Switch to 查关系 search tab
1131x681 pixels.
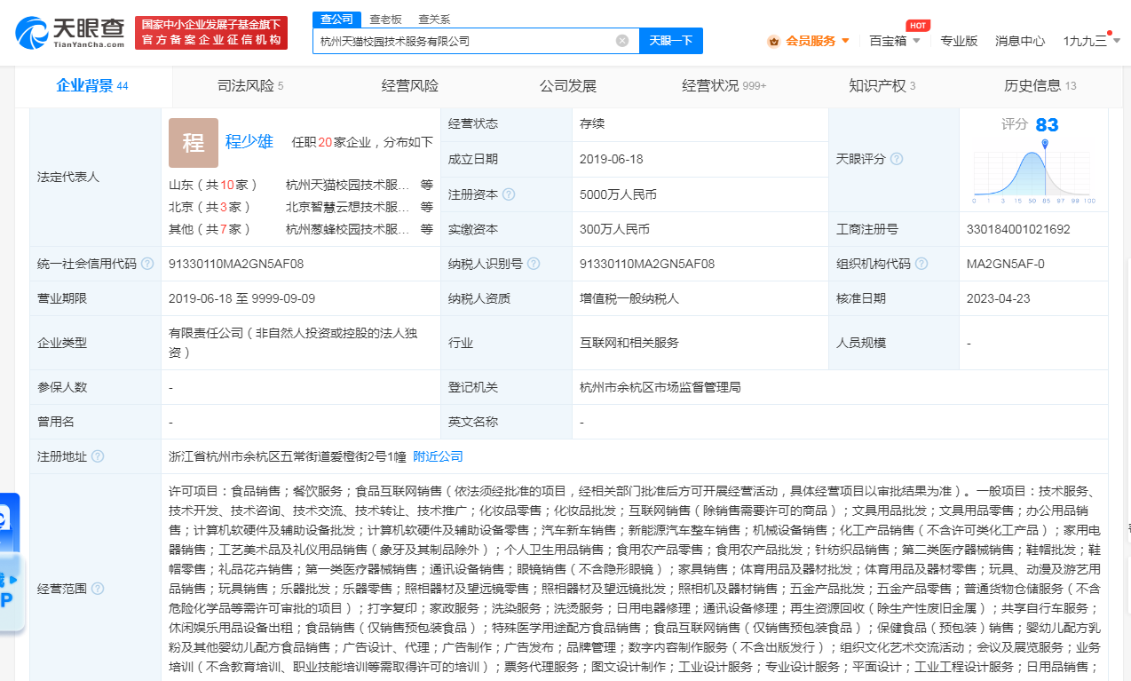[434, 19]
